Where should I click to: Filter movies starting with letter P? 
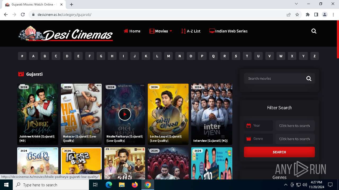202,56
